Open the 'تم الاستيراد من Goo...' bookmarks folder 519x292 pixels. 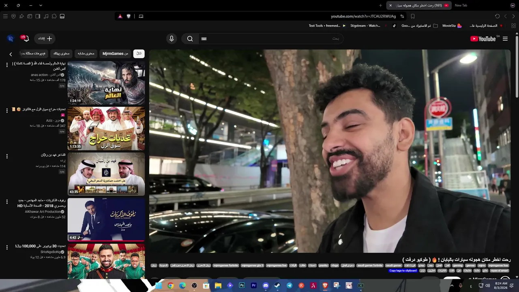420,26
